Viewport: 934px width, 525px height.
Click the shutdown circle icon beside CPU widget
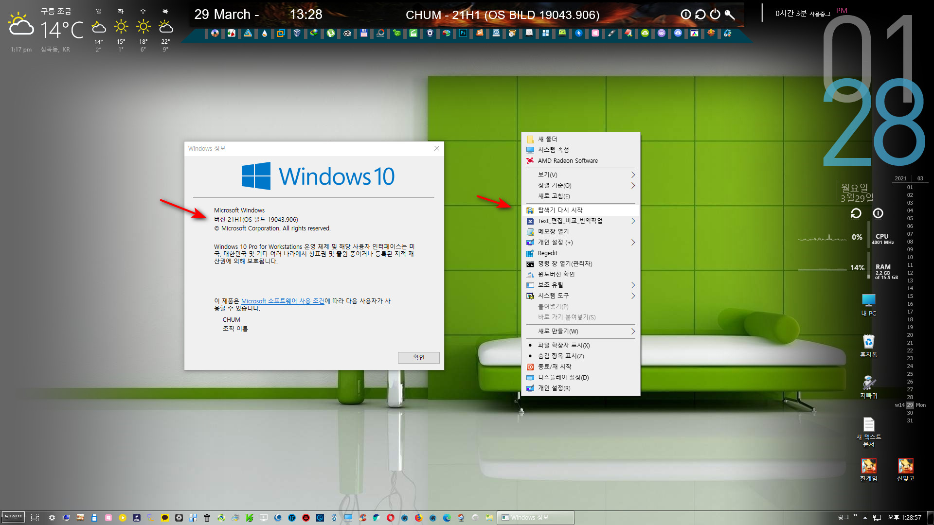(x=878, y=213)
